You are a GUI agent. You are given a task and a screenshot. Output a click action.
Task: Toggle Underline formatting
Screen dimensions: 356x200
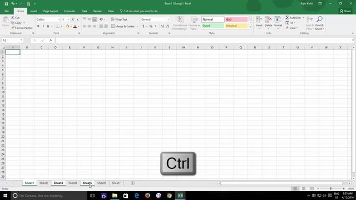click(x=48, y=26)
